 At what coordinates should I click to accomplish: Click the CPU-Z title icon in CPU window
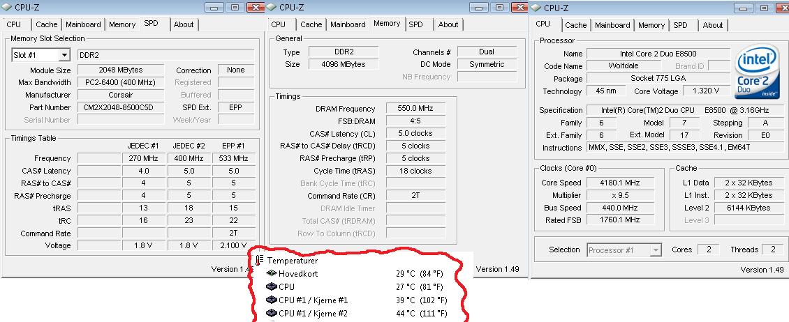click(x=536, y=8)
